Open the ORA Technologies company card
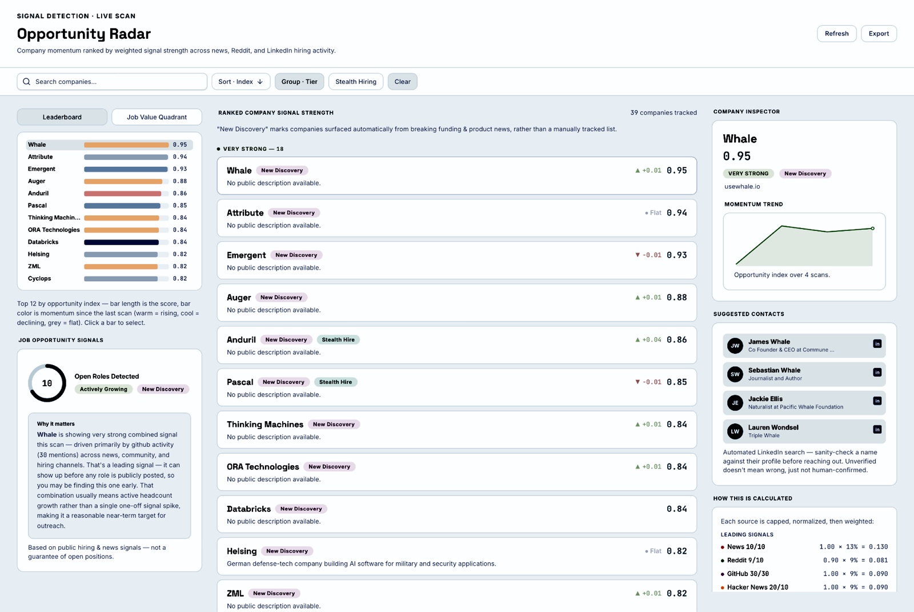 coord(457,472)
